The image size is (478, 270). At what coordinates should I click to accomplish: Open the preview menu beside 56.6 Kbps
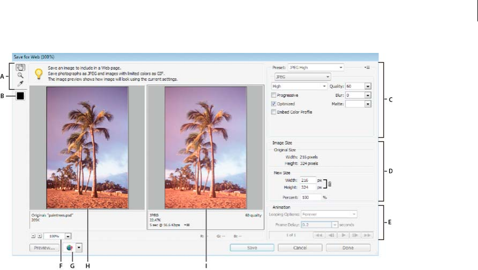point(187,225)
